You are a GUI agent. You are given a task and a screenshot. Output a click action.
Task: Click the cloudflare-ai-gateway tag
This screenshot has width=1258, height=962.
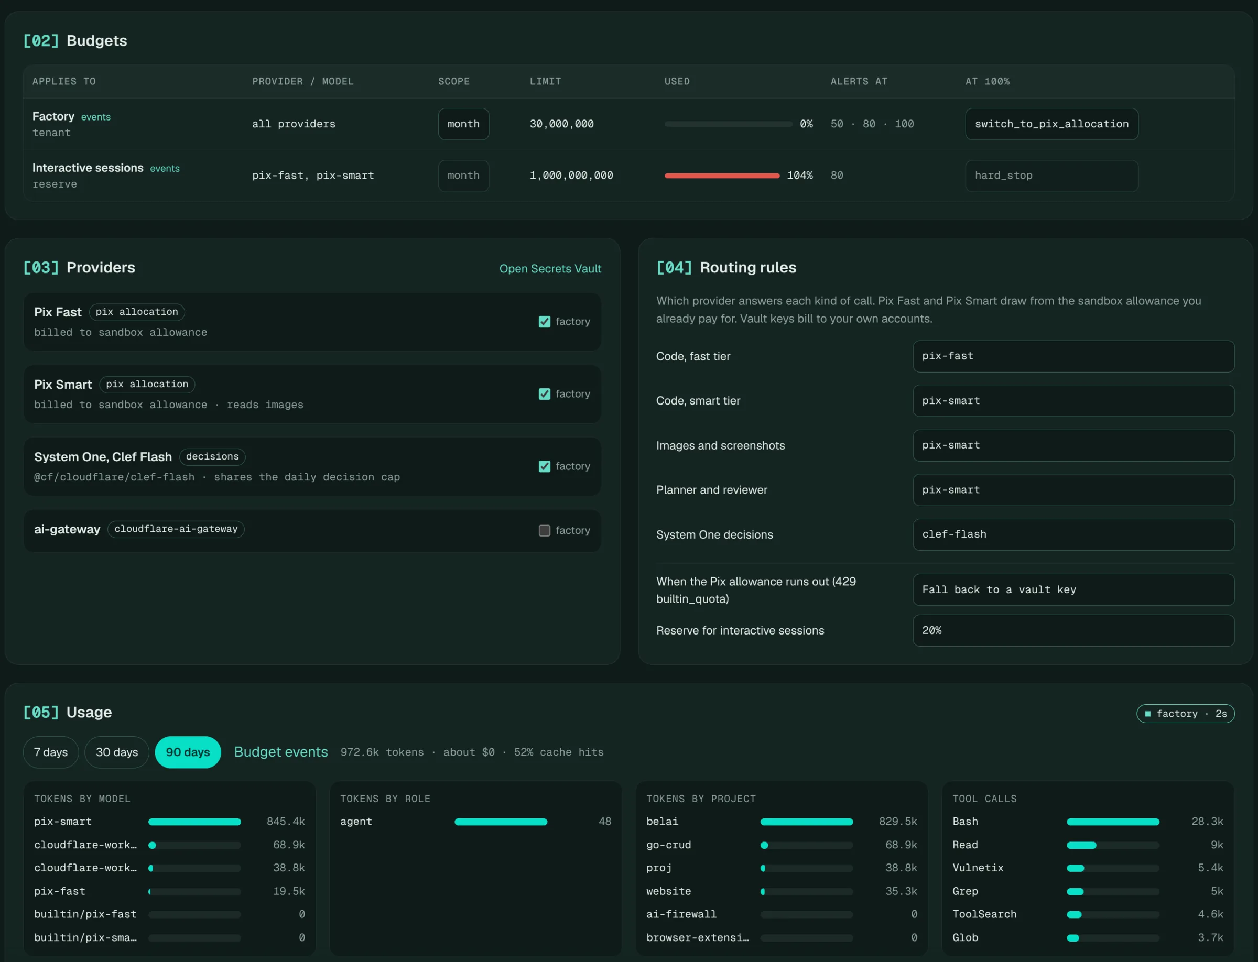tap(176, 529)
